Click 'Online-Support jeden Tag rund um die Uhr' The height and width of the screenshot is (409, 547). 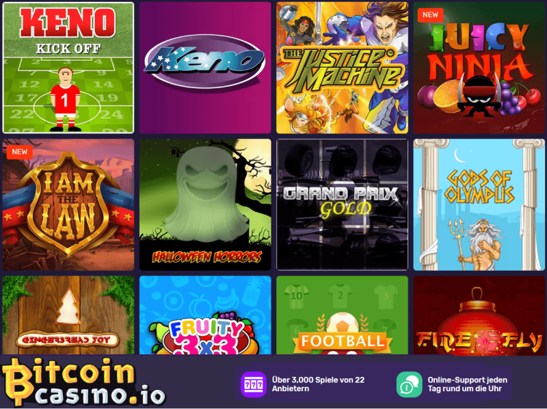pos(468,384)
